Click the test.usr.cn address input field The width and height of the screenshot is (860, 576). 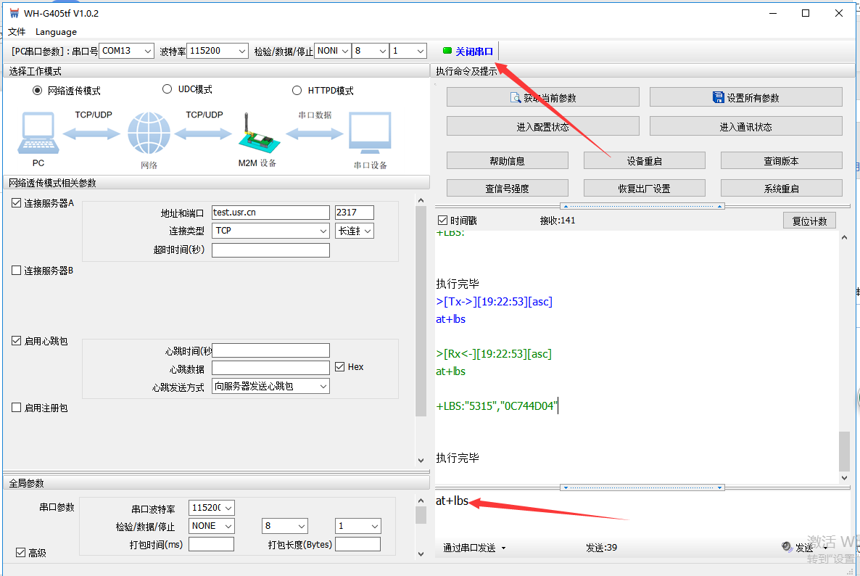[270, 213]
